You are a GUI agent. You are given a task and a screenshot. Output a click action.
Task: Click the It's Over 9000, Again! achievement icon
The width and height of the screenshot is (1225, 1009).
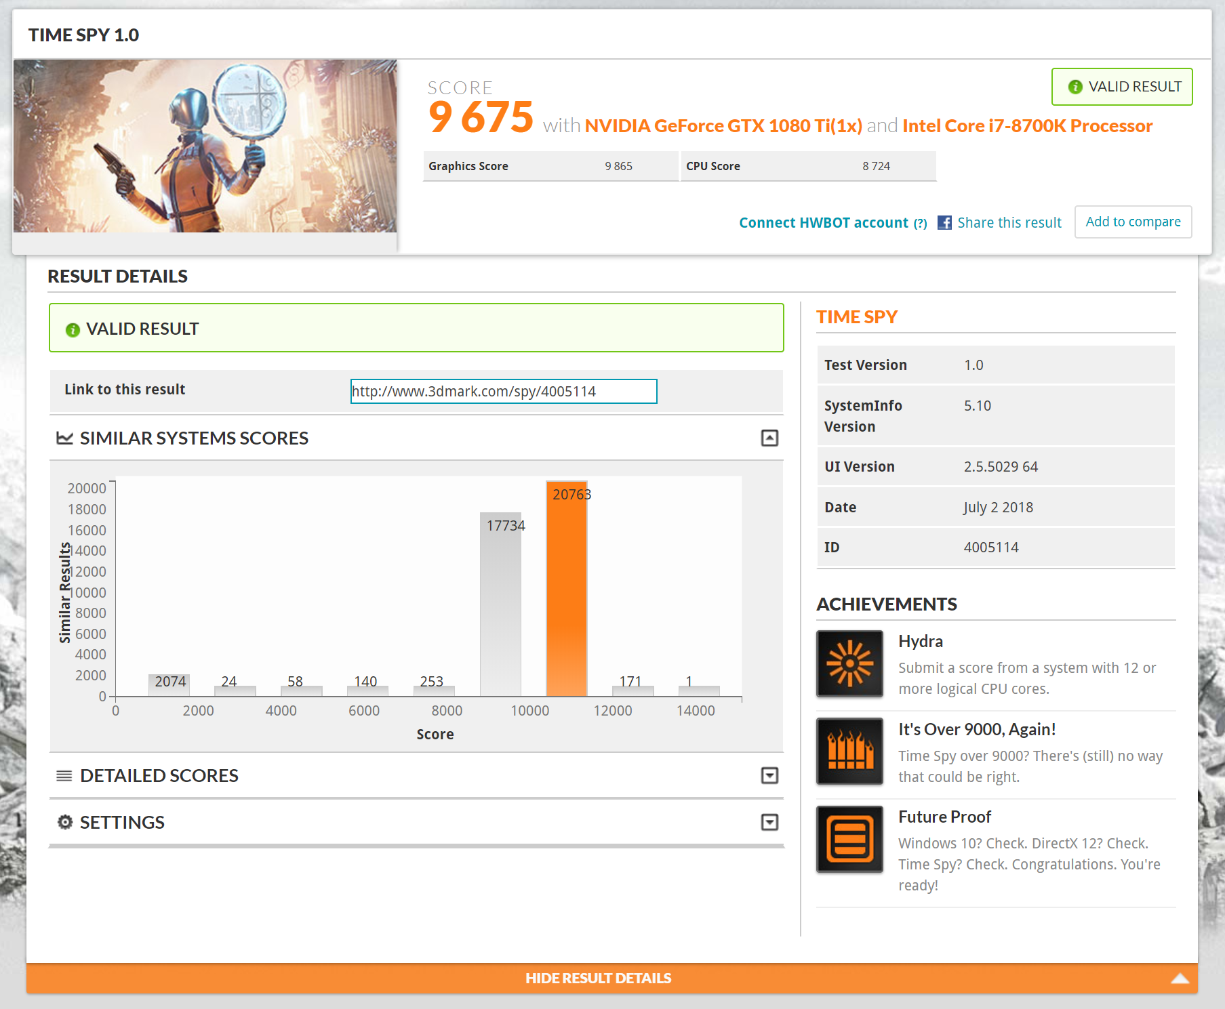(x=849, y=751)
